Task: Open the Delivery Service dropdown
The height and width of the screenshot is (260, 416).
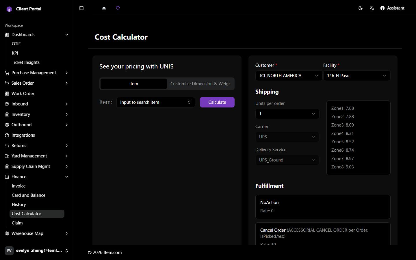Action: [x=287, y=160]
